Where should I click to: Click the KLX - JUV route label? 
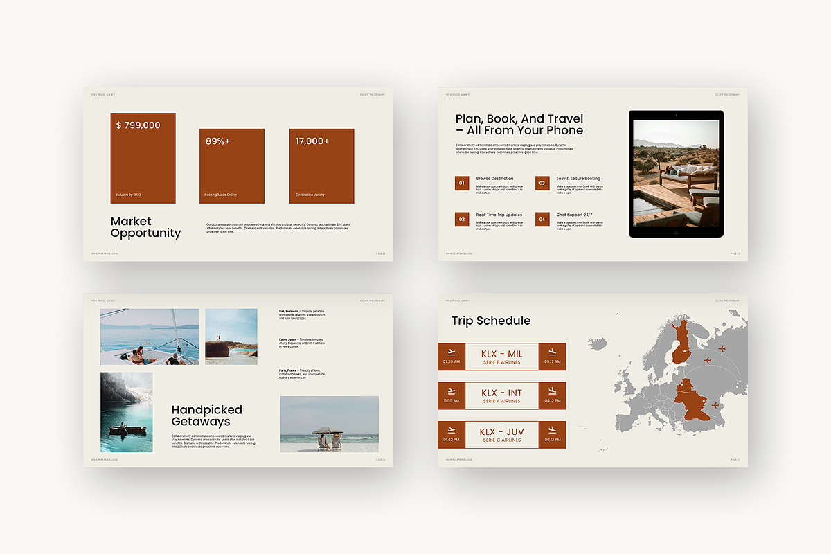pyautogui.click(x=502, y=431)
